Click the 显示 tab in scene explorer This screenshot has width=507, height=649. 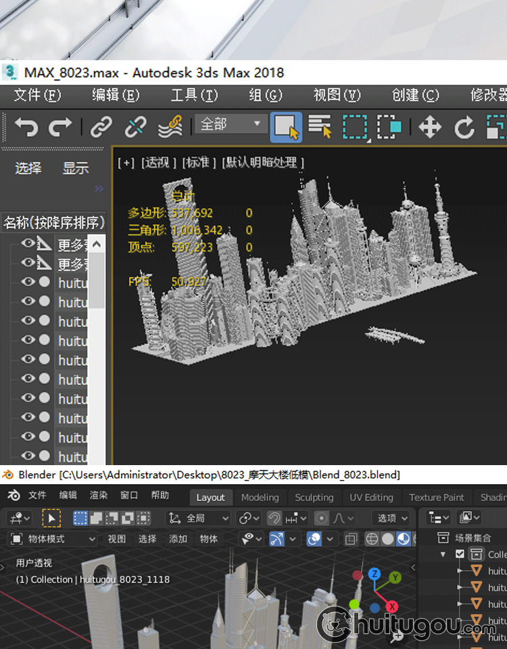click(x=76, y=168)
